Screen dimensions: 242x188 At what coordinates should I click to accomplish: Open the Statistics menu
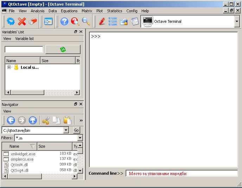[115, 11]
